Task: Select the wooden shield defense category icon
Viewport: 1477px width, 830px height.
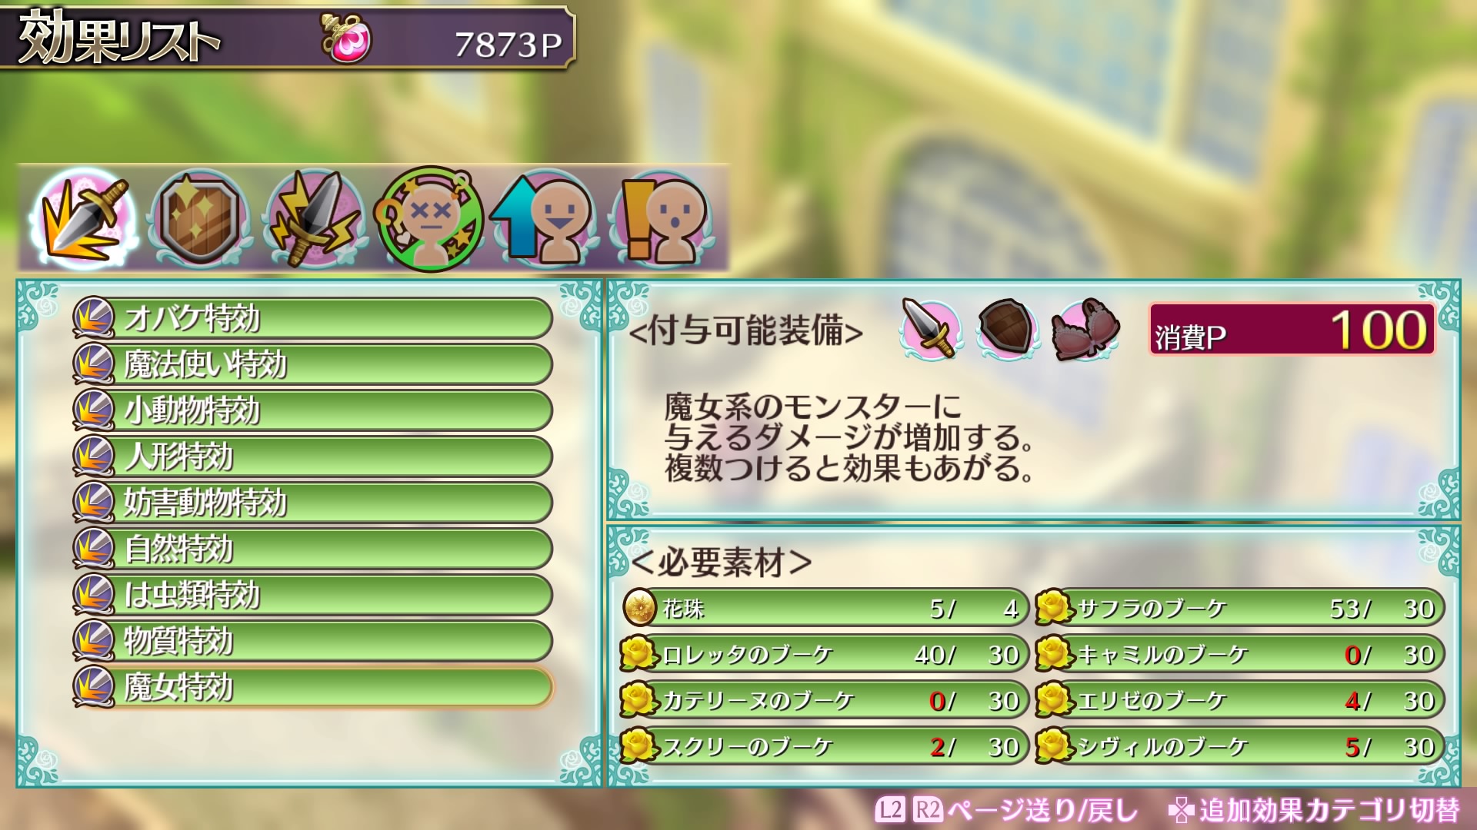Action: 200,219
